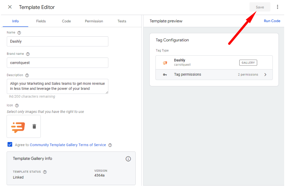Image resolution: width=287 pixels, height=188 pixels.
Task: Click the help icon beside Brand name
Action: [x=28, y=54]
